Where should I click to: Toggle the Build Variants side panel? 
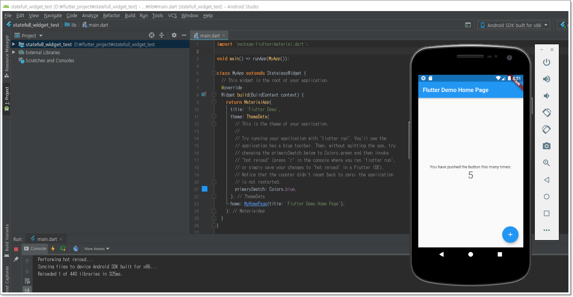pyautogui.click(x=6, y=241)
